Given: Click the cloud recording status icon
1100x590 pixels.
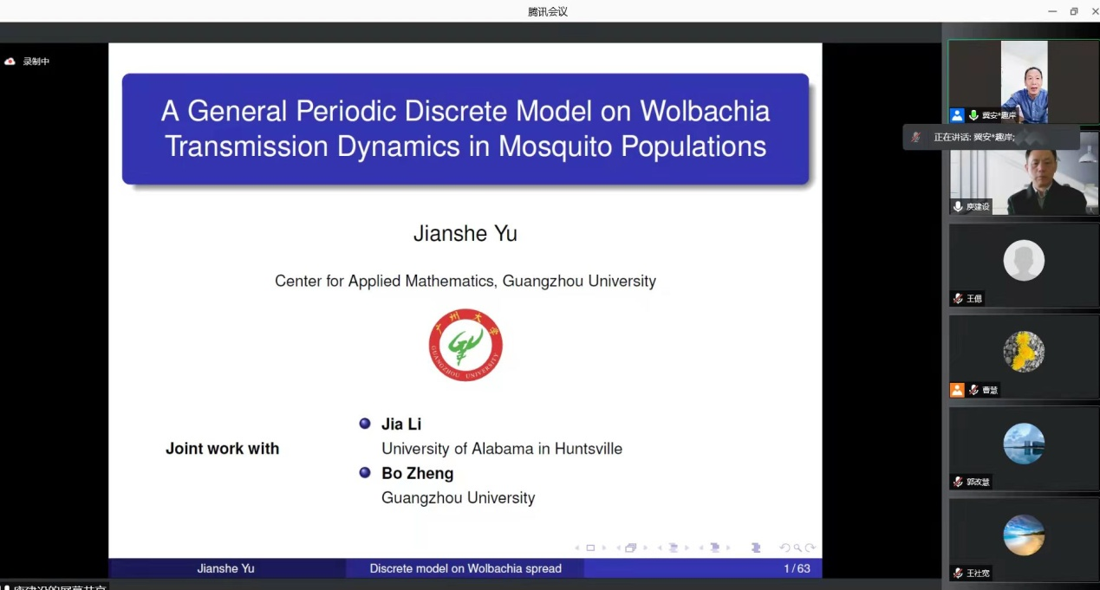Looking at the screenshot, I should click(x=10, y=62).
